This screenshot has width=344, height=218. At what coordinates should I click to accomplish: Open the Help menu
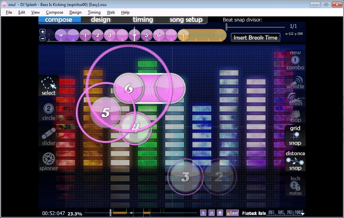(125, 12)
